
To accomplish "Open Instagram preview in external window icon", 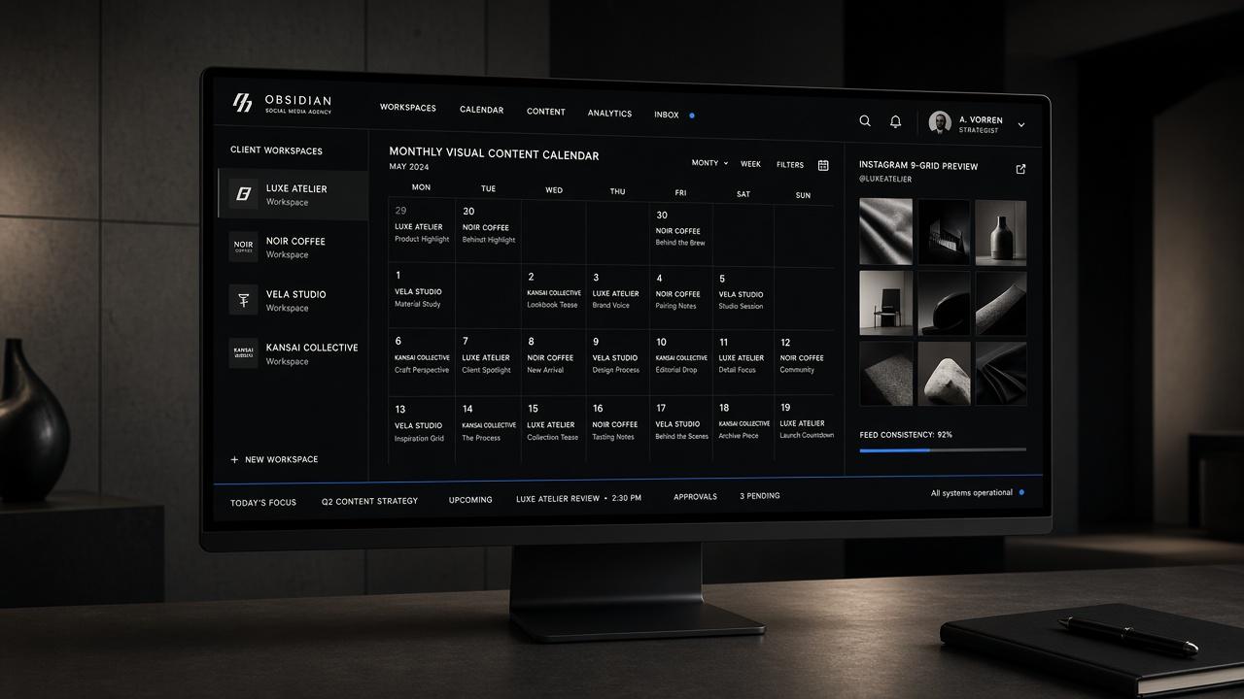I will (x=1020, y=169).
